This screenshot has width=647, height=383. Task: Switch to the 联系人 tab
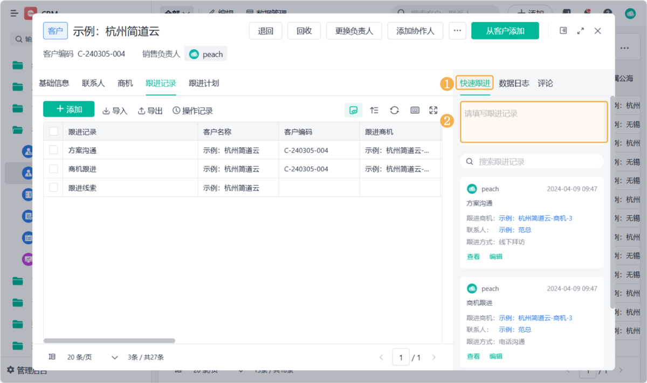coord(93,83)
